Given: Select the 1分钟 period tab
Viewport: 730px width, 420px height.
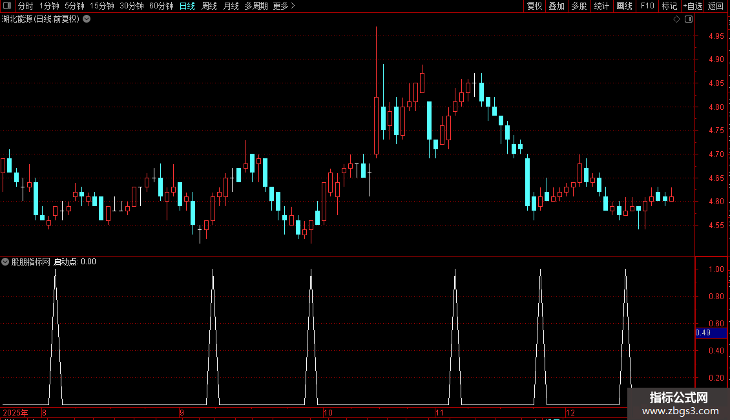Looking at the screenshot, I should pos(49,6).
